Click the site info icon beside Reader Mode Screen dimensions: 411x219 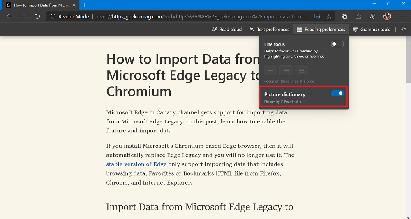(53, 16)
